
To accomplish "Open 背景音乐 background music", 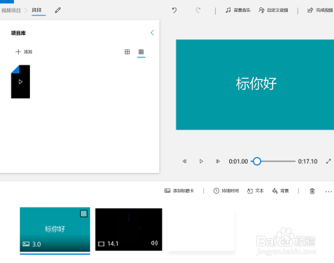I will point(238,10).
